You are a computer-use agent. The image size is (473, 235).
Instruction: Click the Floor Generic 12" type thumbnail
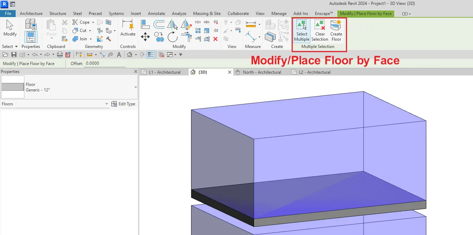(13, 87)
